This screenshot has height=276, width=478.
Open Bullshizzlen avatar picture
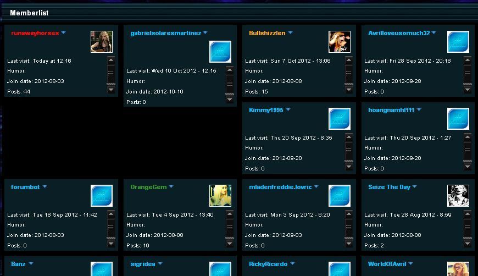coord(340,42)
